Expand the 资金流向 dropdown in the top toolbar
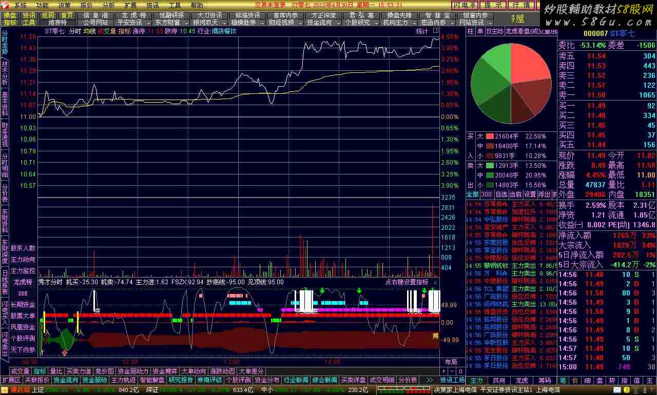The width and height of the screenshot is (657, 395). coord(339,23)
